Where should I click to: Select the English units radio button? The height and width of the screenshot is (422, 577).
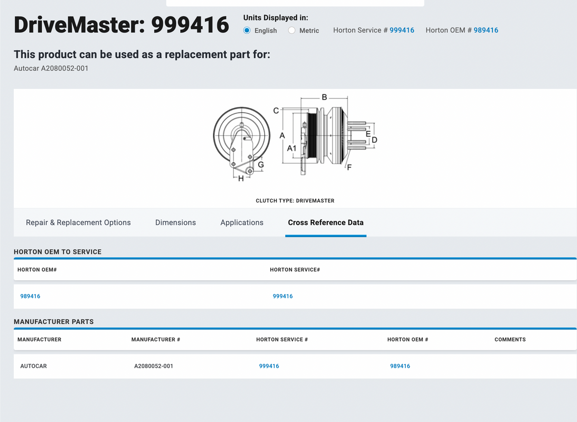pyautogui.click(x=247, y=30)
